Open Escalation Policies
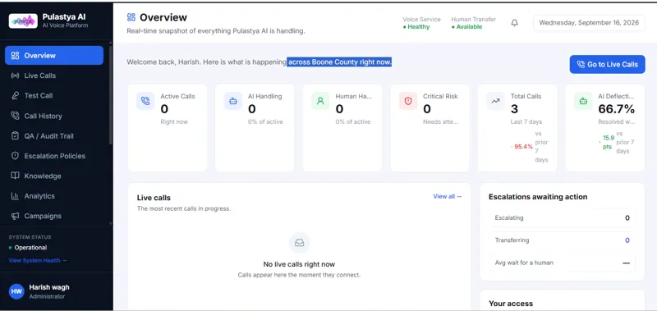This screenshot has width=657, height=311. (54, 156)
